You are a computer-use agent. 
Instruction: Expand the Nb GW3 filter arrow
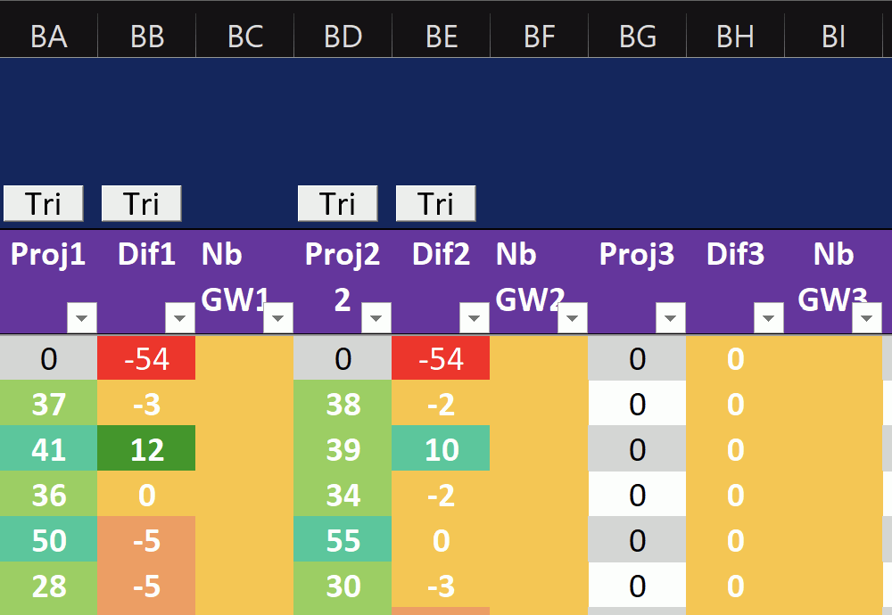pyautogui.click(x=867, y=317)
